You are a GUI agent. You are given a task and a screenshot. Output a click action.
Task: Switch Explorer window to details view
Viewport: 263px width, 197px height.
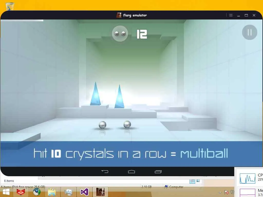[192, 181]
